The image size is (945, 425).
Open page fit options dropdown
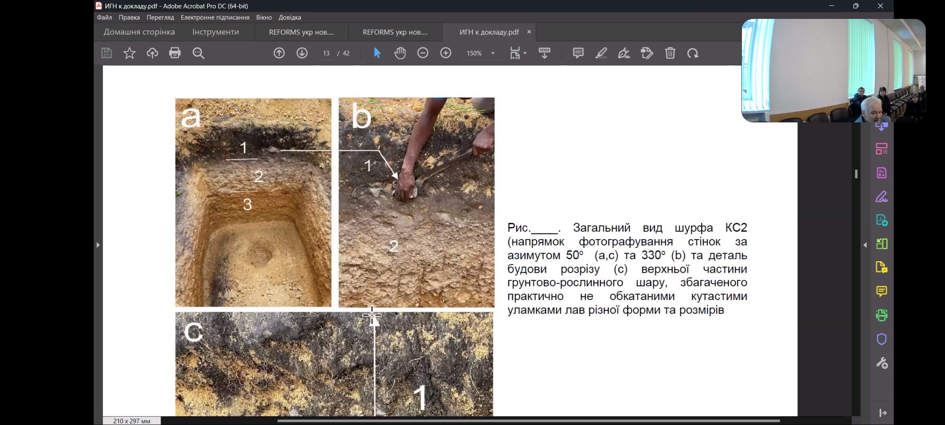click(x=525, y=53)
